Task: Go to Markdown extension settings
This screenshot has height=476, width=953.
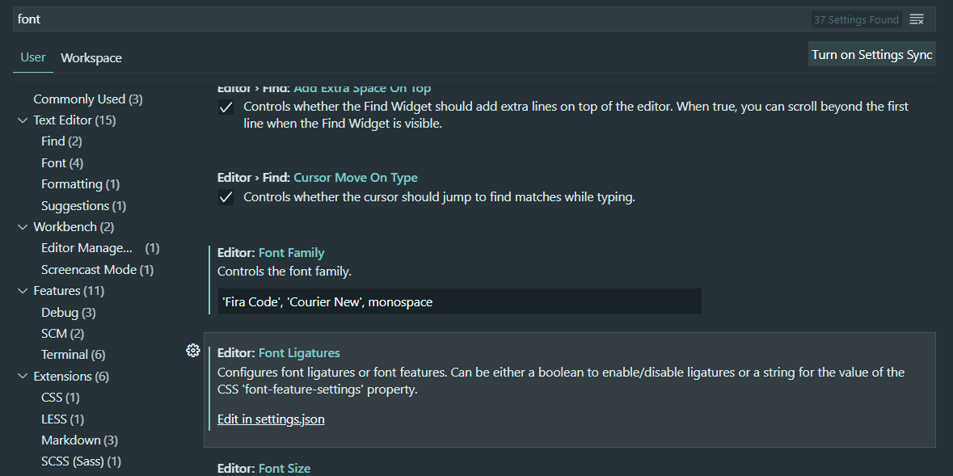Action: pos(79,440)
